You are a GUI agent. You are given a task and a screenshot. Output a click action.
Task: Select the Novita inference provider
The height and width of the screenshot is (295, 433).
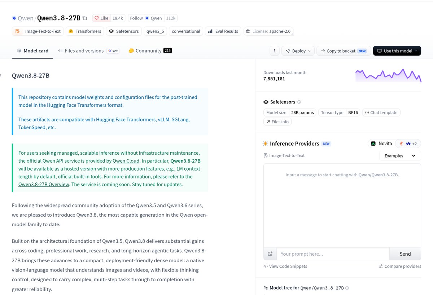381,144
